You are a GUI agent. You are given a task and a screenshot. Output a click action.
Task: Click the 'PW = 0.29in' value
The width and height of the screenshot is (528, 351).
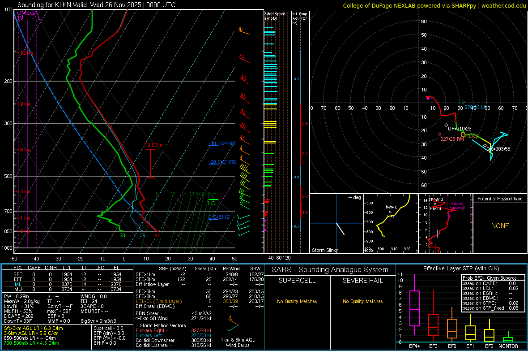pos(16,296)
